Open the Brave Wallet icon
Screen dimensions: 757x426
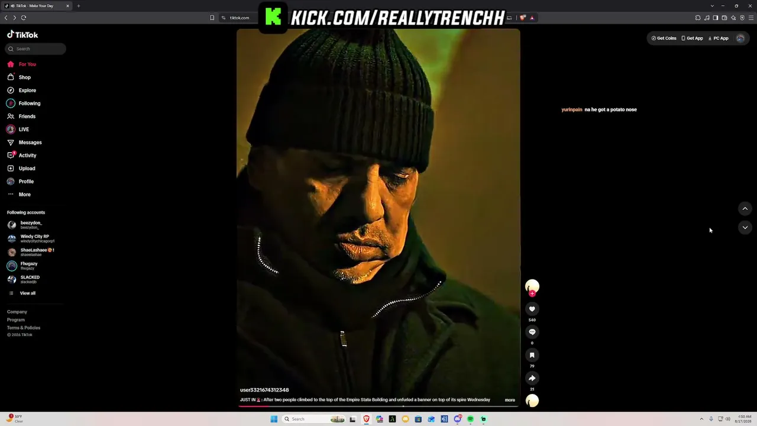(724, 18)
